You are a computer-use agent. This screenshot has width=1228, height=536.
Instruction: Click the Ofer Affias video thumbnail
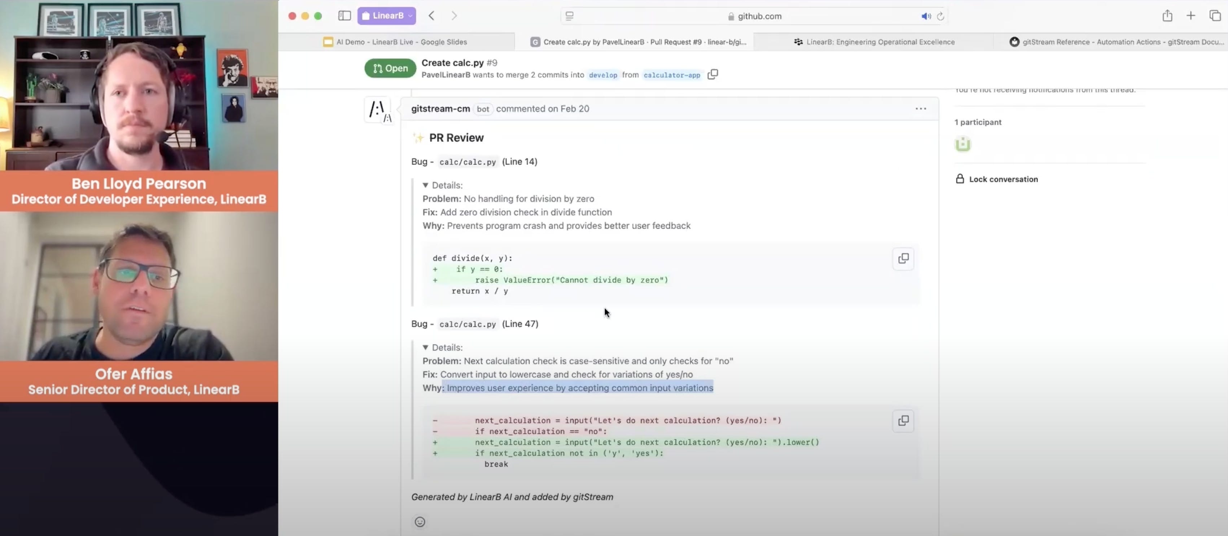tap(139, 286)
